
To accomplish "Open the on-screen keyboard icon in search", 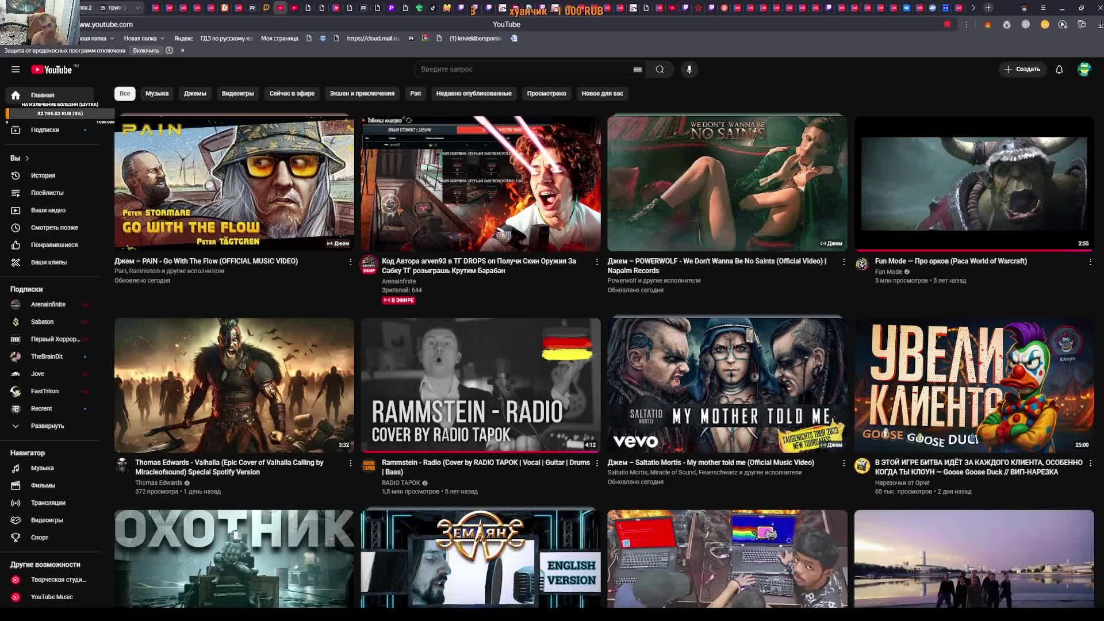I will [x=637, y=70].
